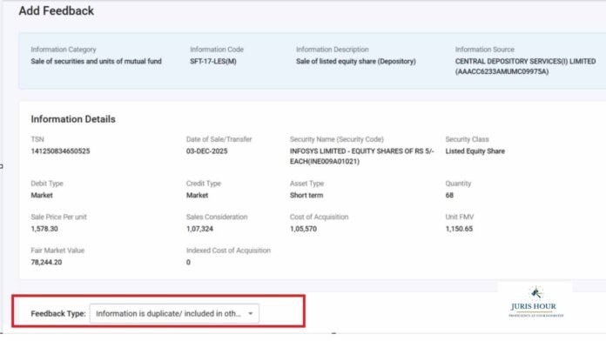Open the Feedback Type dropdown
This screenshot has height=341, width=606.
[x=174, y=313]
